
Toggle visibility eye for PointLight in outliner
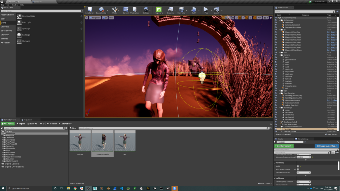point(276,129)
